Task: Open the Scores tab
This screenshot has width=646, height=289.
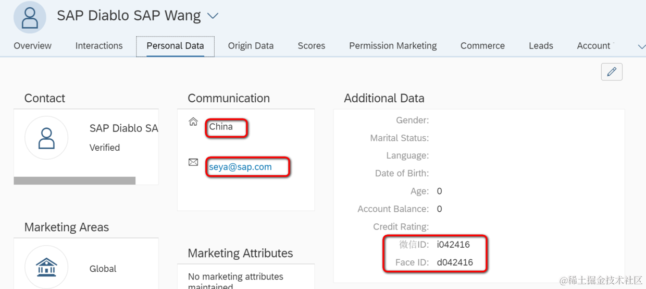Action: click(x=312, y=46)
